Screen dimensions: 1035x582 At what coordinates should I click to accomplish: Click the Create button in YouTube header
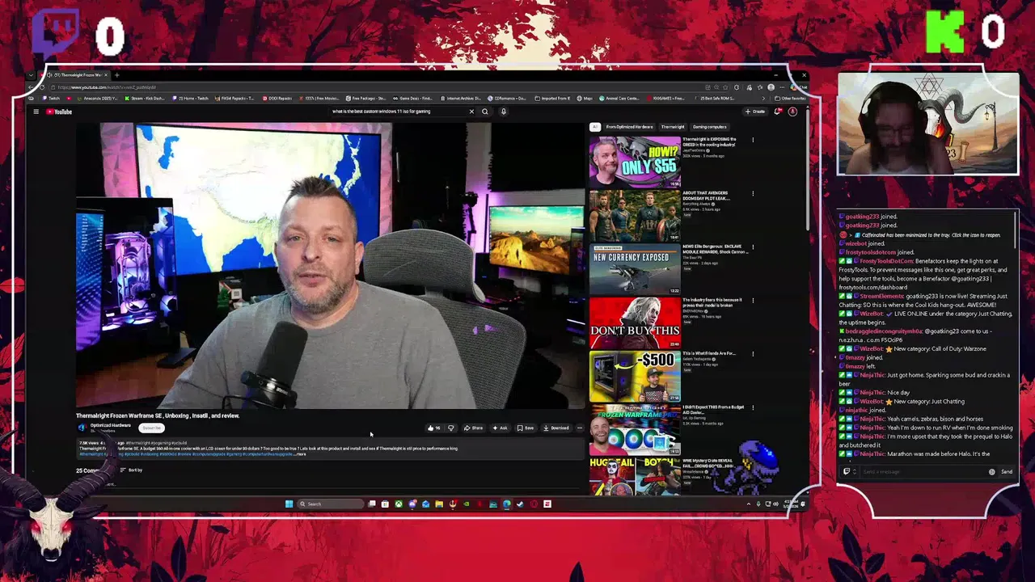pyautogui.click(x=755, y=112)
